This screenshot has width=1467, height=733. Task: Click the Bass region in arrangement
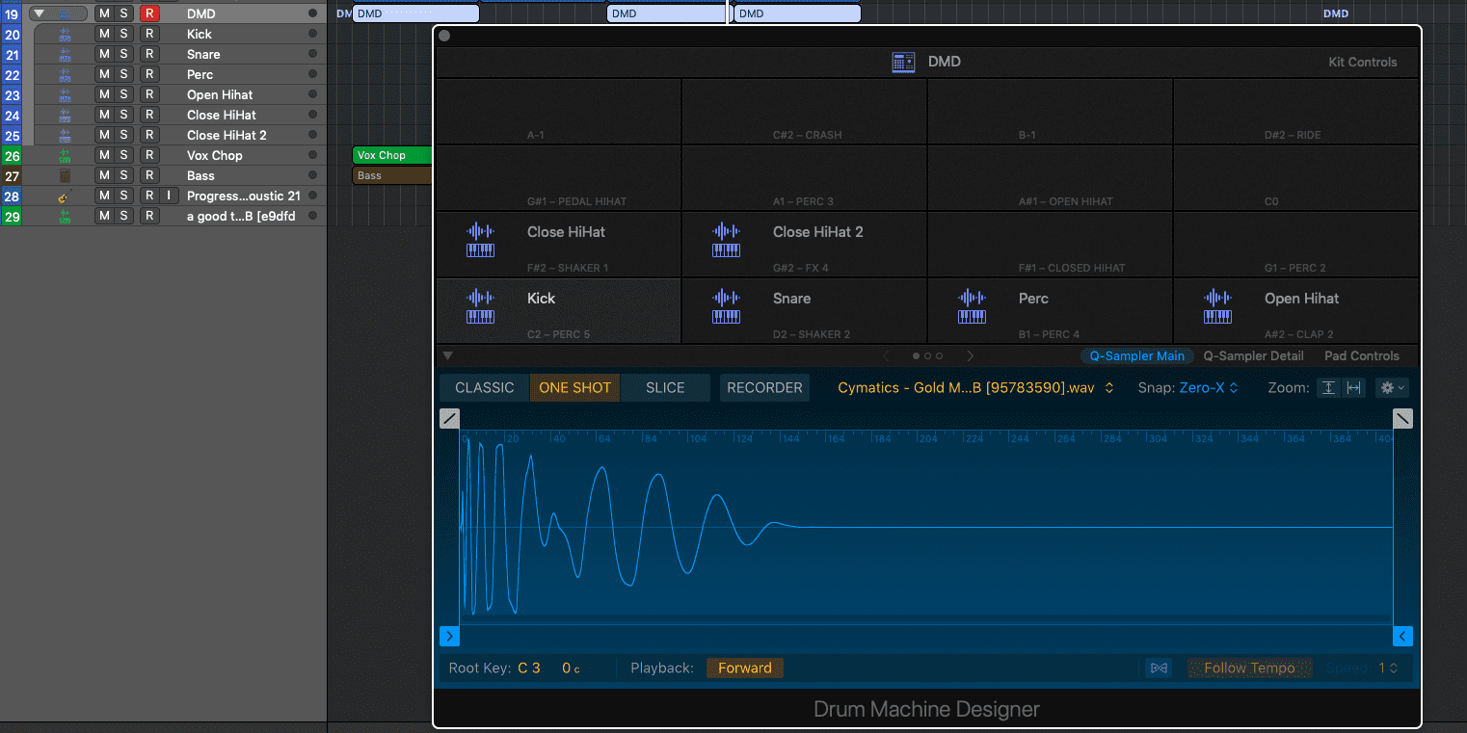(x=393, y=175)
